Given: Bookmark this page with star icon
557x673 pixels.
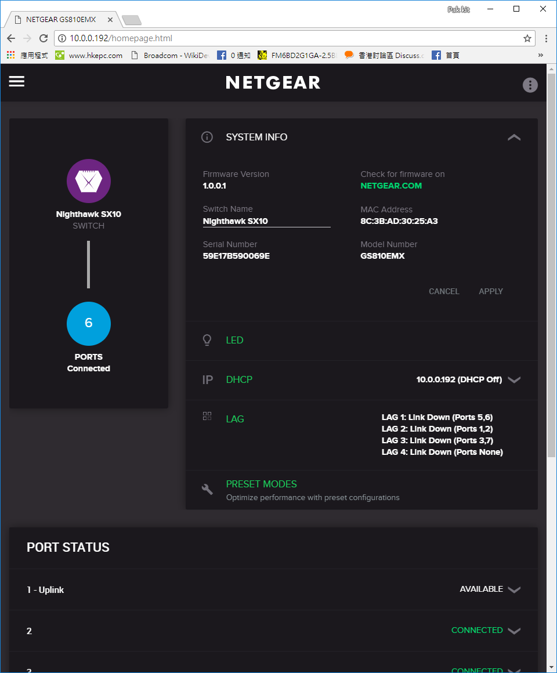Looking at the screenshot, I should pyautogui.click(x=527, y=38).
